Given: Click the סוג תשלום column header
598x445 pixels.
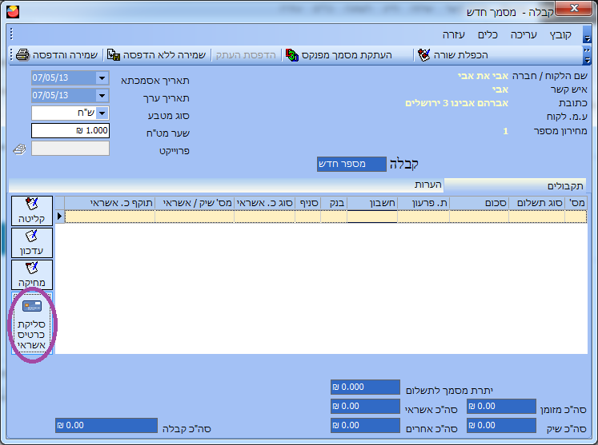Looking at the screenshot, I should pos(536,203).
